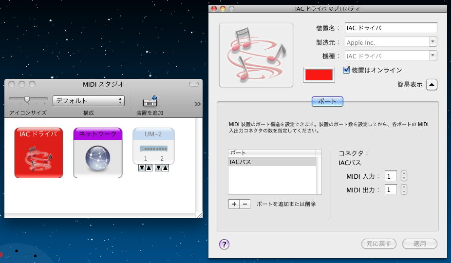Select the UM-2 device icon

coord(153,146)
